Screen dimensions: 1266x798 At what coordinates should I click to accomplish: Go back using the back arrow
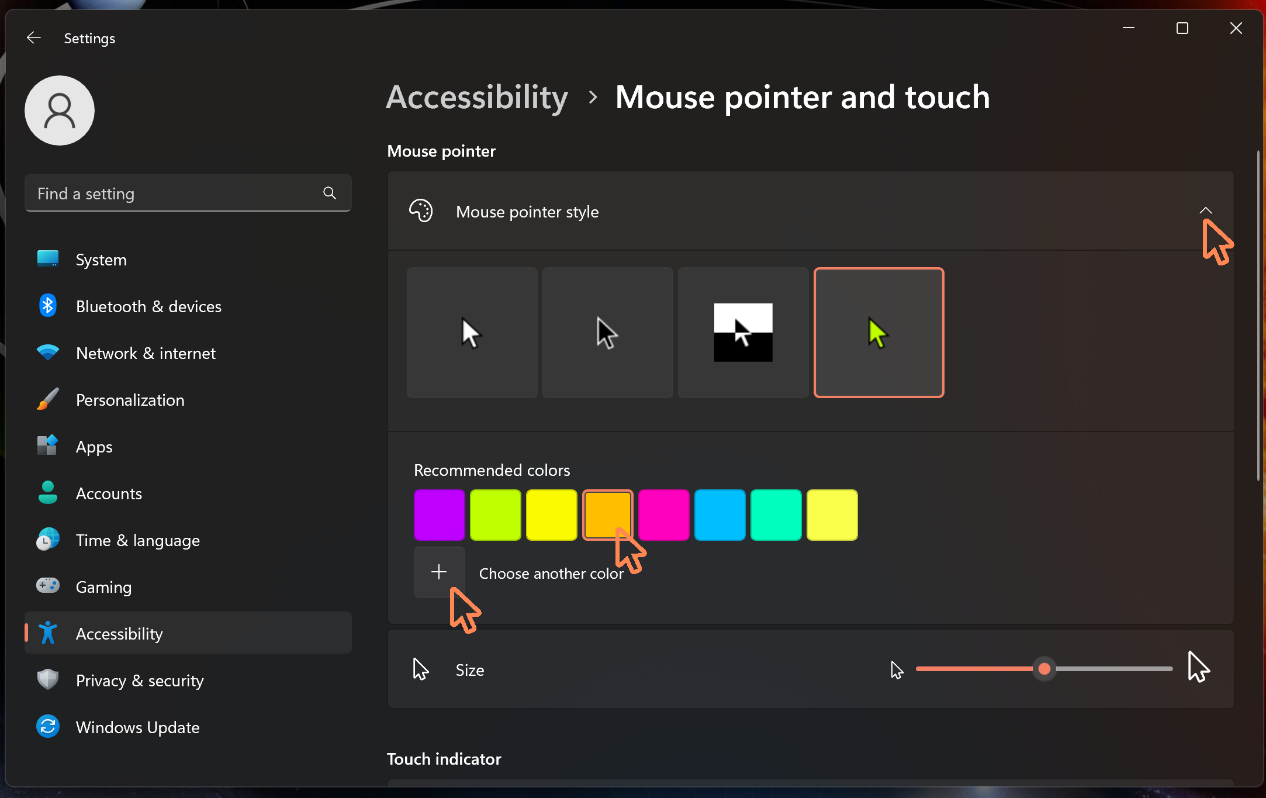click(x=33, y=37)
